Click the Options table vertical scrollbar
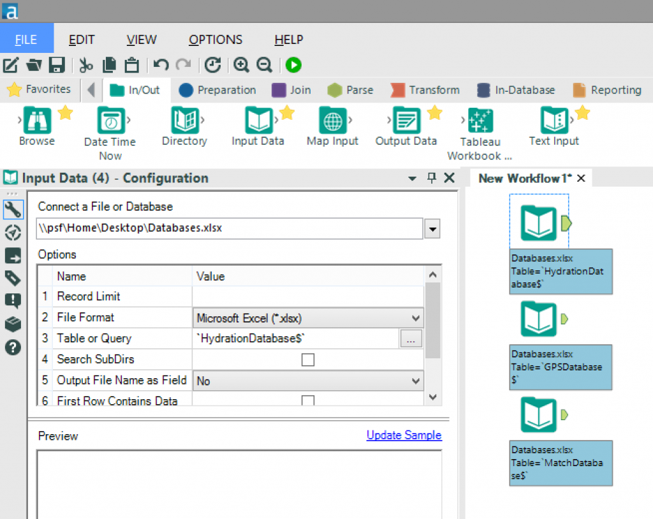653x519 pixels. click(x=433, y=336)
